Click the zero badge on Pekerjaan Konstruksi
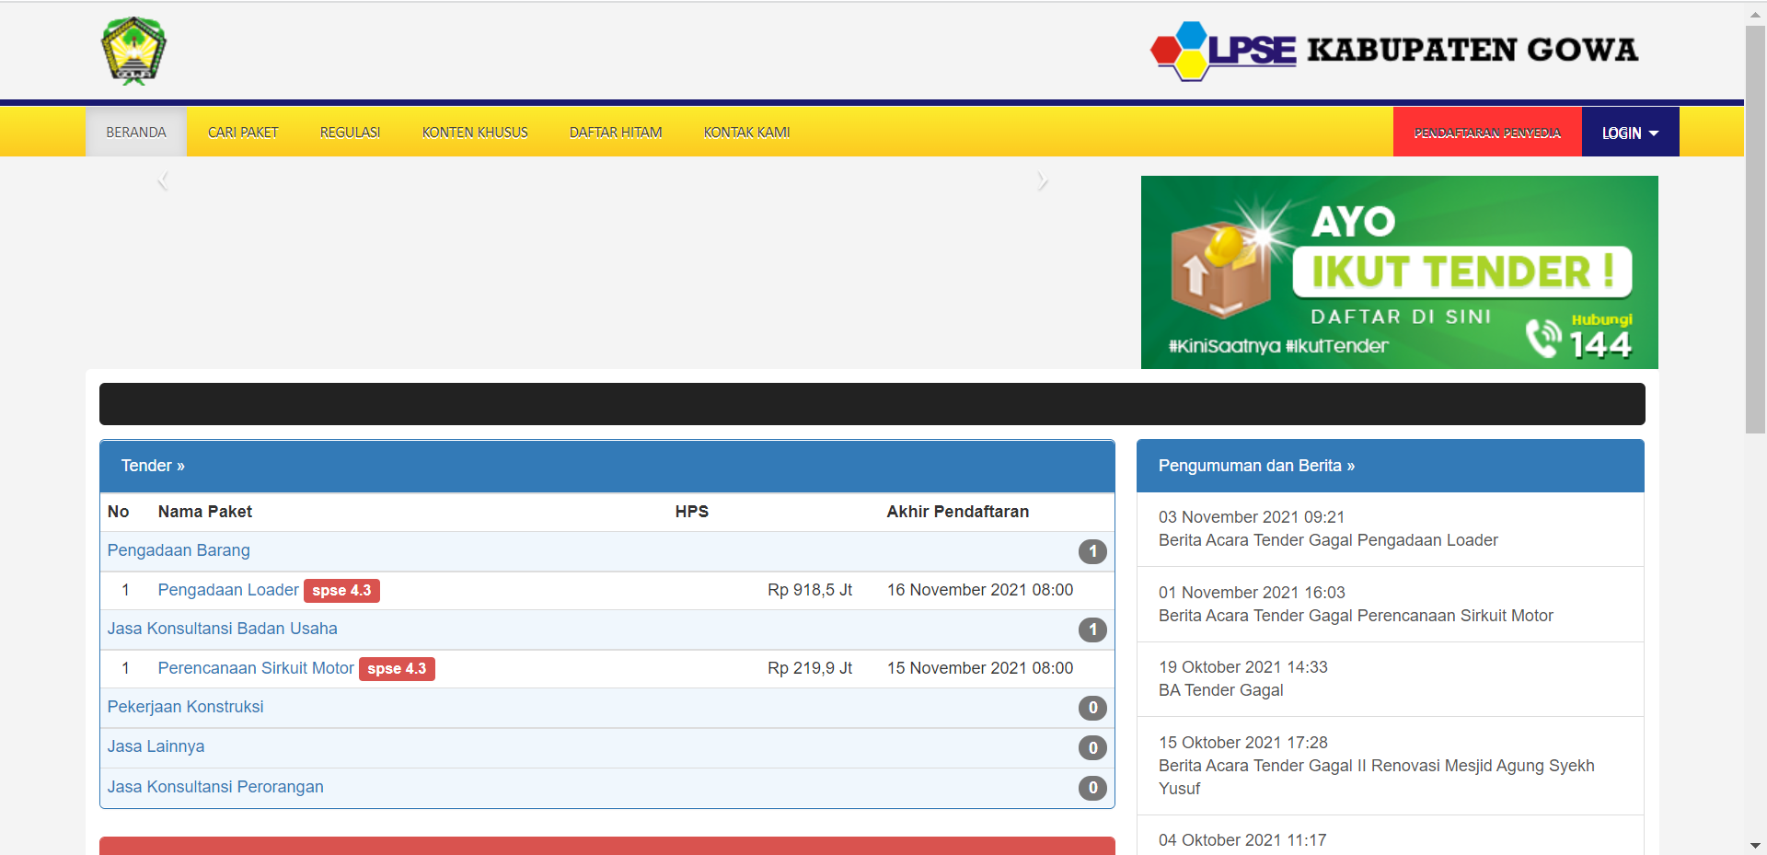 coord(1092,708)
